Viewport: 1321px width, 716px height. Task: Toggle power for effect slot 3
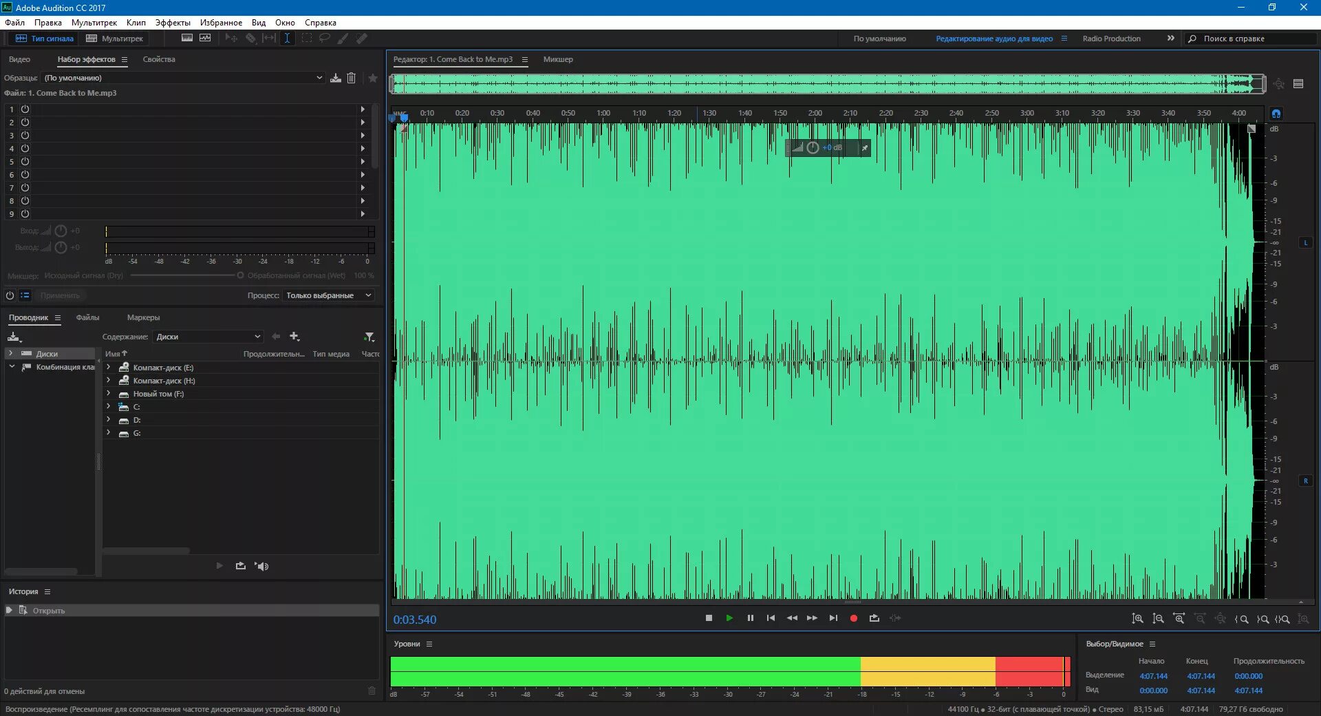pyautogui.click(x=25, y=136)
